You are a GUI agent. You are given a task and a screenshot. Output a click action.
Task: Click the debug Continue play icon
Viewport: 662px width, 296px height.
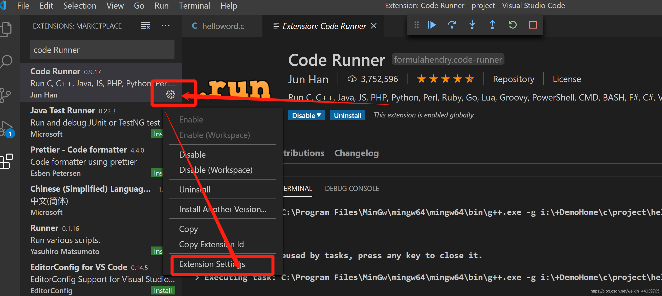click(432, 25)
